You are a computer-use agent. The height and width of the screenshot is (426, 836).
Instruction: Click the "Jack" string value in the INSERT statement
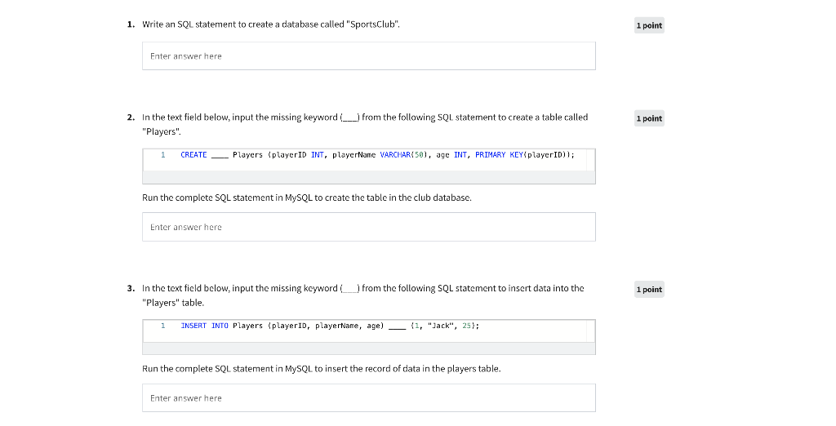(442, 326)
